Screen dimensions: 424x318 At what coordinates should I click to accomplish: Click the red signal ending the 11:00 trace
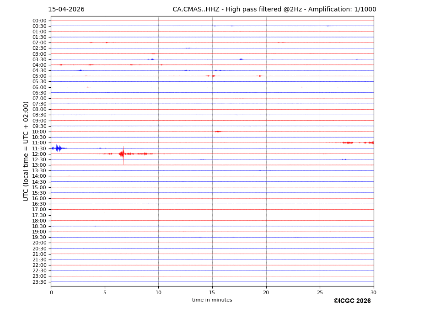coord(358,143)
